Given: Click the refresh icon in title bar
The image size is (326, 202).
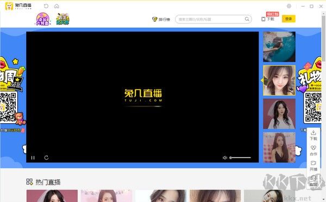Looking at the screenshot, I should point(46,6).
